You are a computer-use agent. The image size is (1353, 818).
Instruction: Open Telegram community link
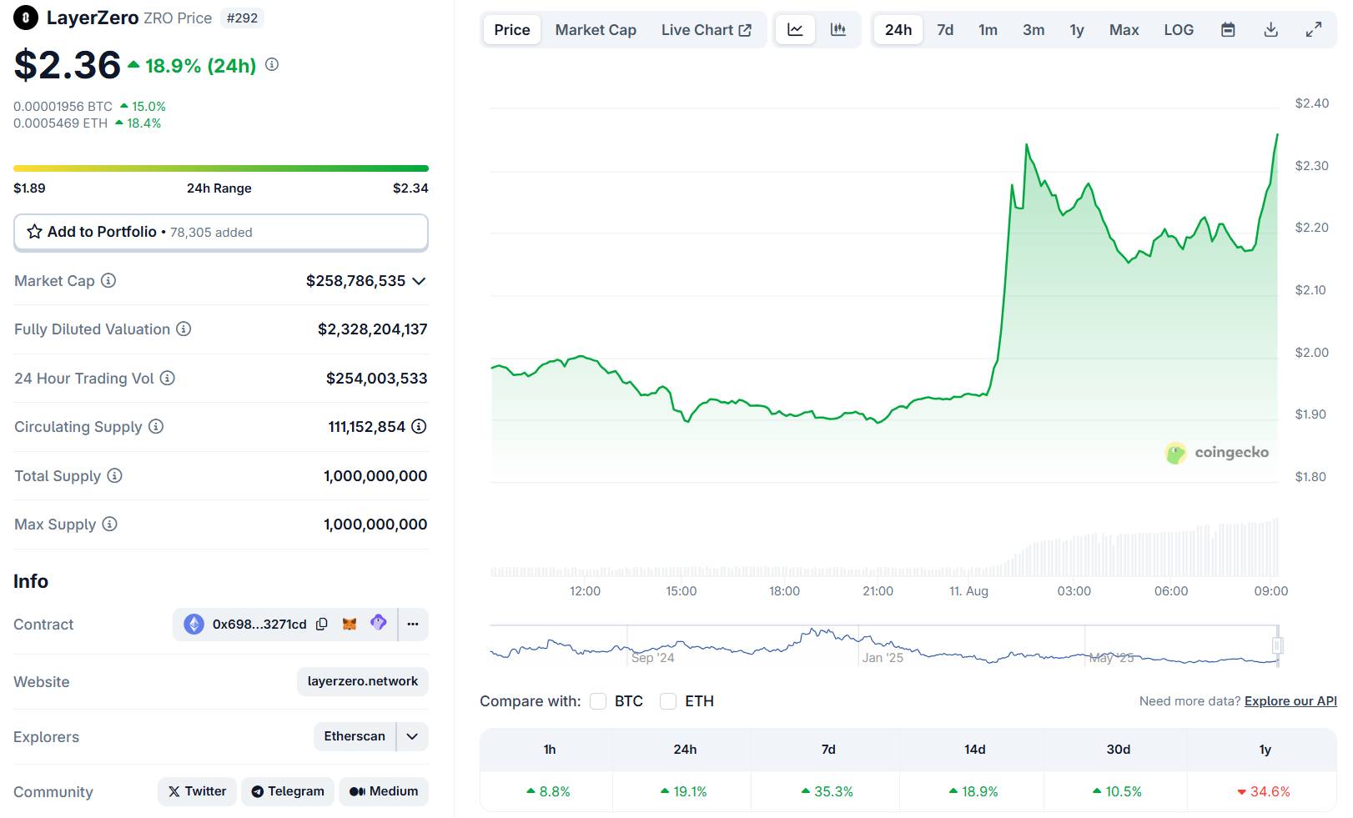pos(288,791)
